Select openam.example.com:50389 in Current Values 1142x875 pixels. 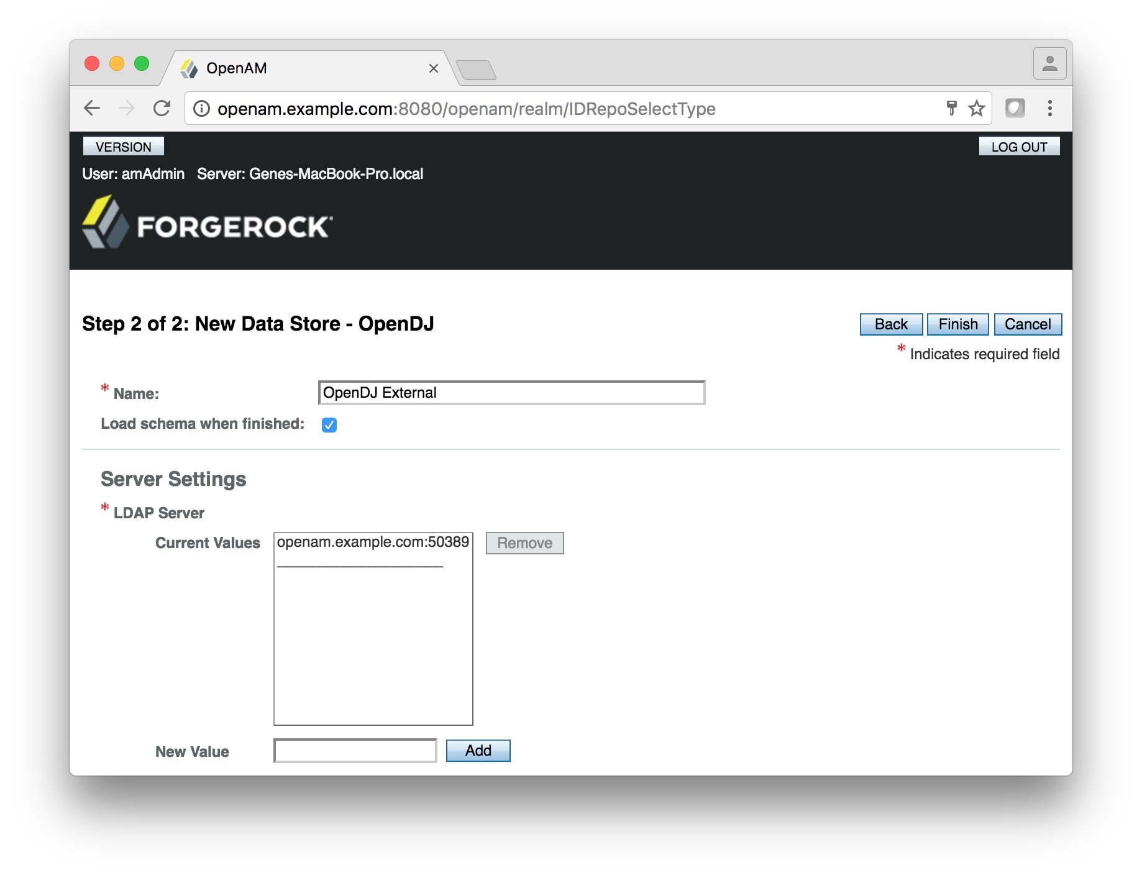click(x=373, y=542)
